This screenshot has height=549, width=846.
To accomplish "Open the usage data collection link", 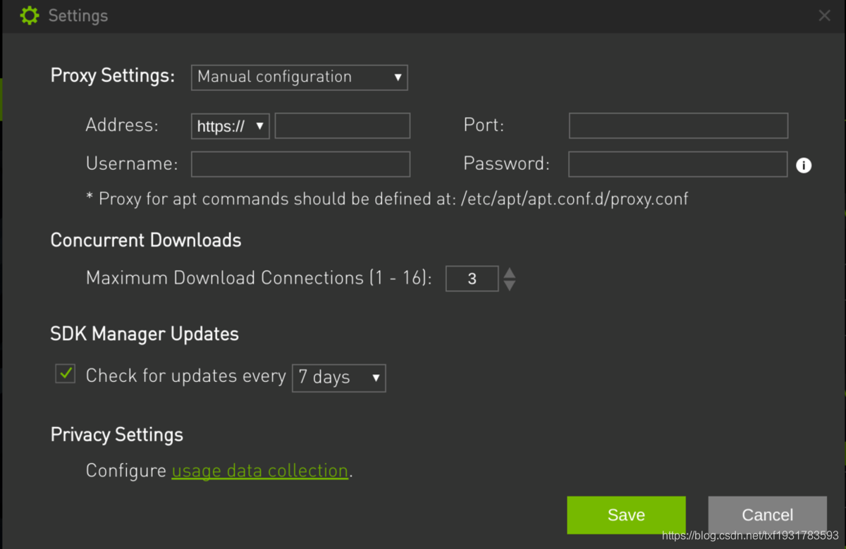I will (260, 471).
